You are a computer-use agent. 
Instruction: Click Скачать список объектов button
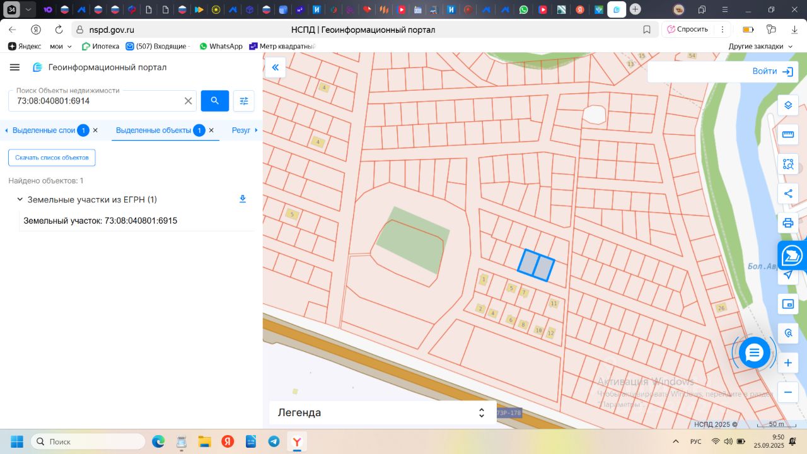point(52,158)
